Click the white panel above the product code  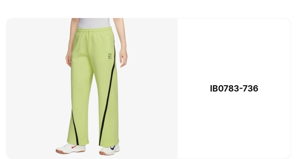point(234,51)
